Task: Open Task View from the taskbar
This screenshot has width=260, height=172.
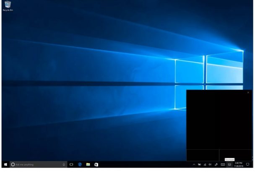Action: (71, 164)
